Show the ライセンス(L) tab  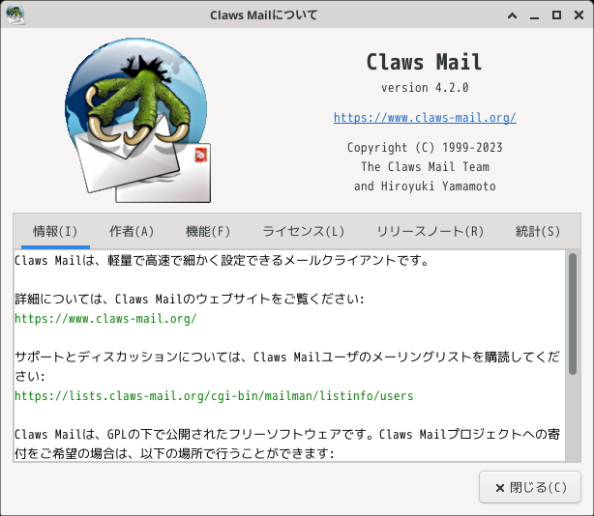(303, 231)
